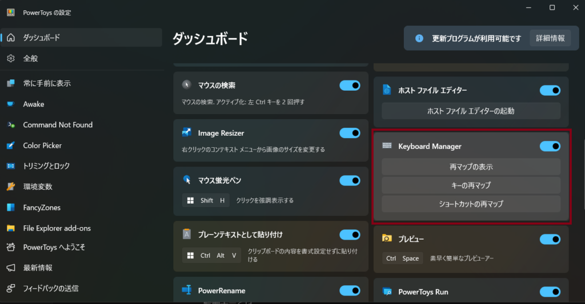Image resolution: width=585 pixels, height=304 pixels.
Task: Click ショートカットの再マップ button
Action: coord(471,204)
